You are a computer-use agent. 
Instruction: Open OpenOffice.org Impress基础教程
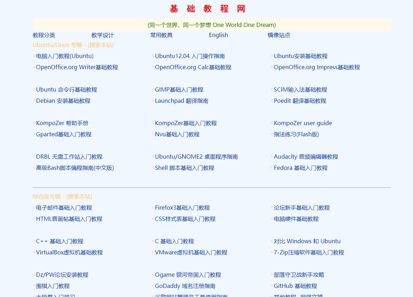[x=317, y=67]
